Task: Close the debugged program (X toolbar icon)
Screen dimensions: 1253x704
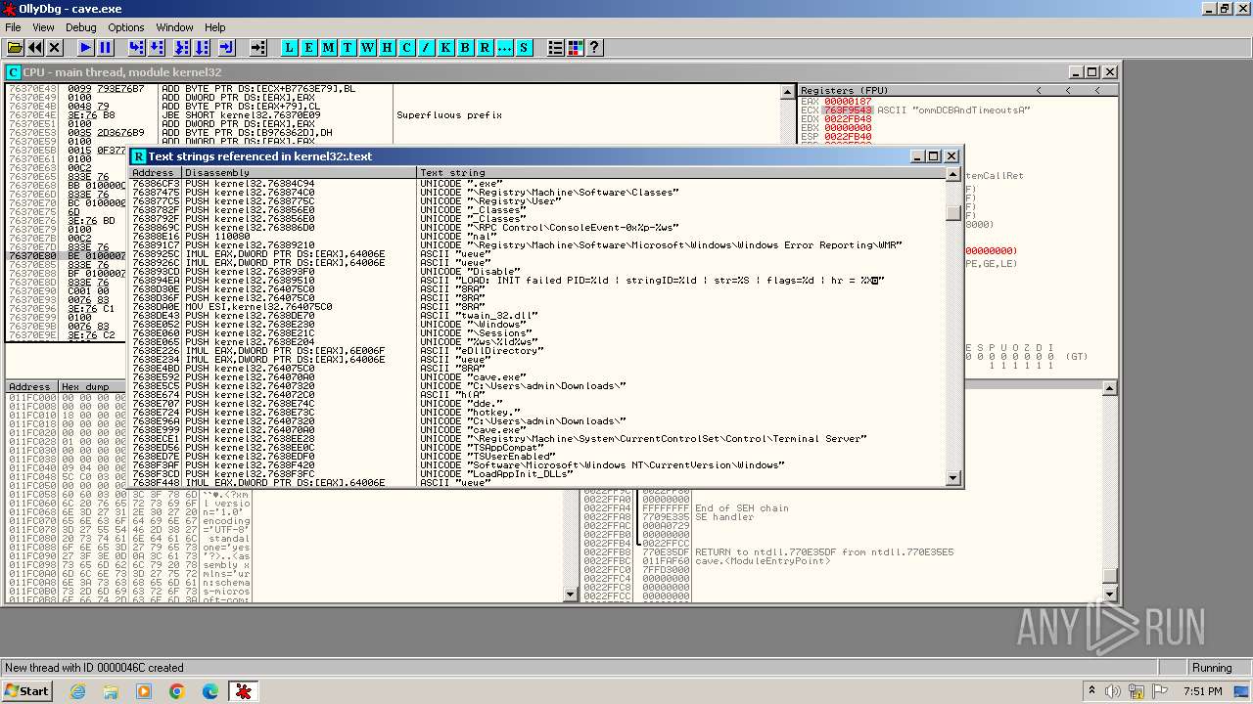Action: [x=55, y=47]
